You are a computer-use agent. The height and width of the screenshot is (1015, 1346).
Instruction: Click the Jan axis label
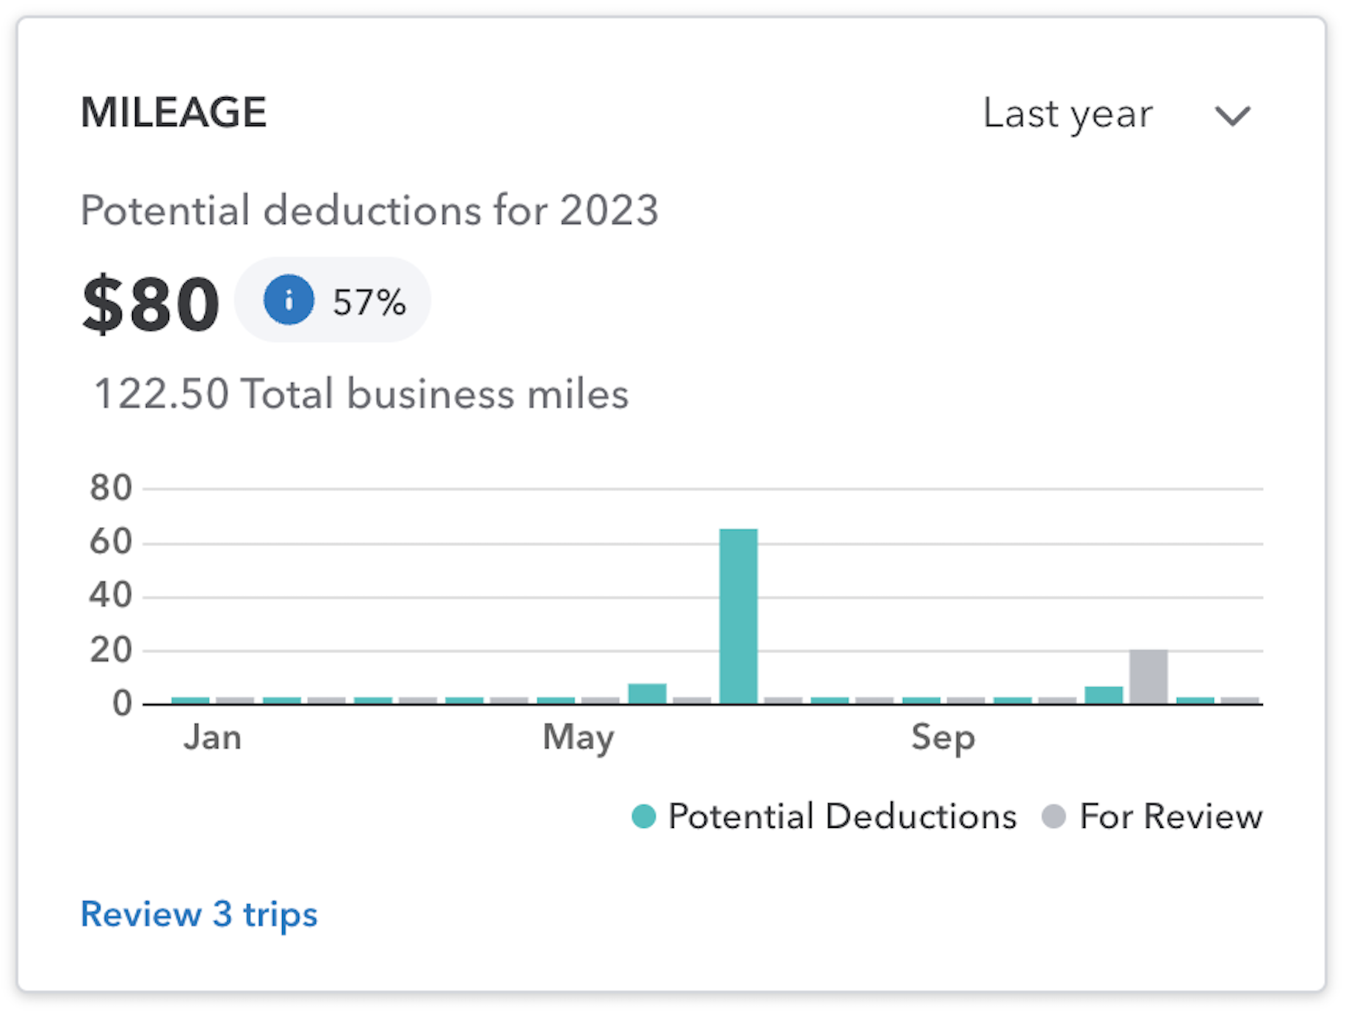[212, 737]
